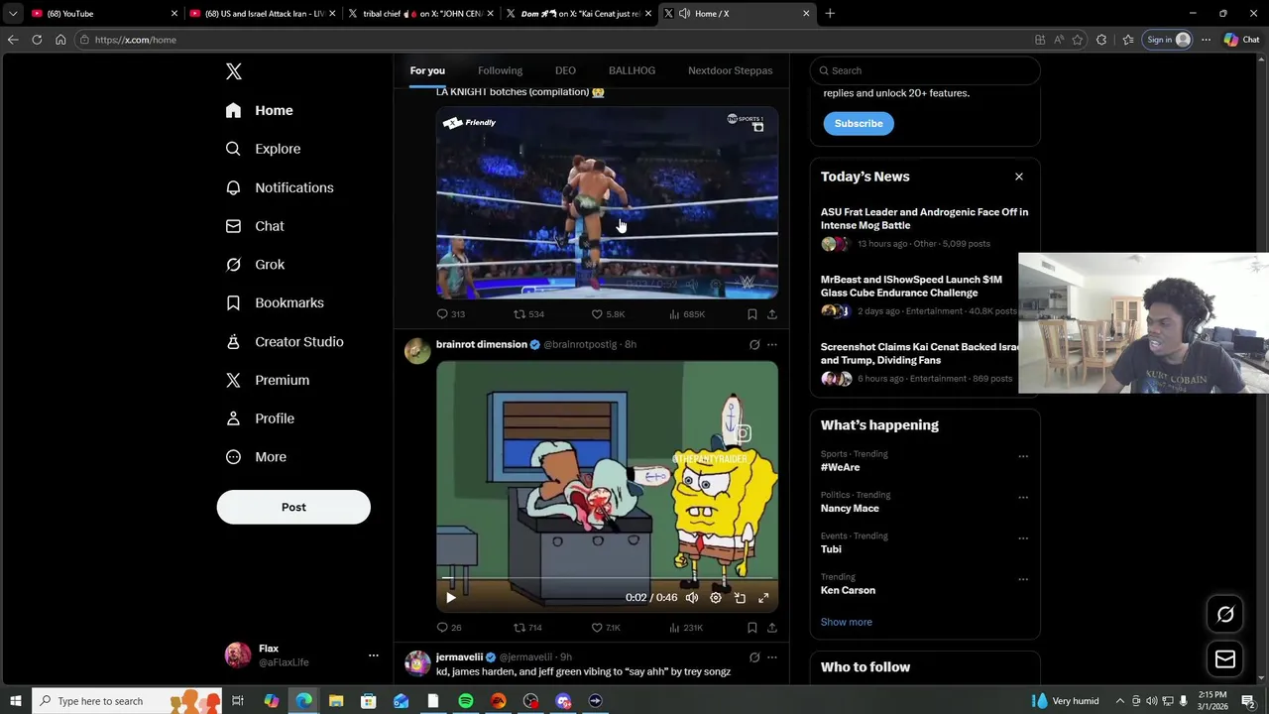The height and width of the screenshot is (714, 1269).
Task: Open Ken Carson trending topic
Action: tap(848, 590)
